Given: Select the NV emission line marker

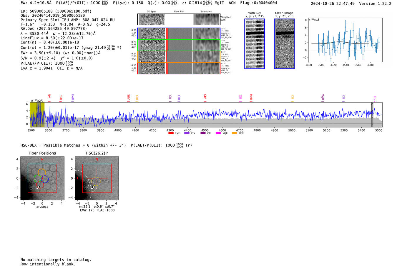Looking at the screenshot, I should click(x=49, y=97).
